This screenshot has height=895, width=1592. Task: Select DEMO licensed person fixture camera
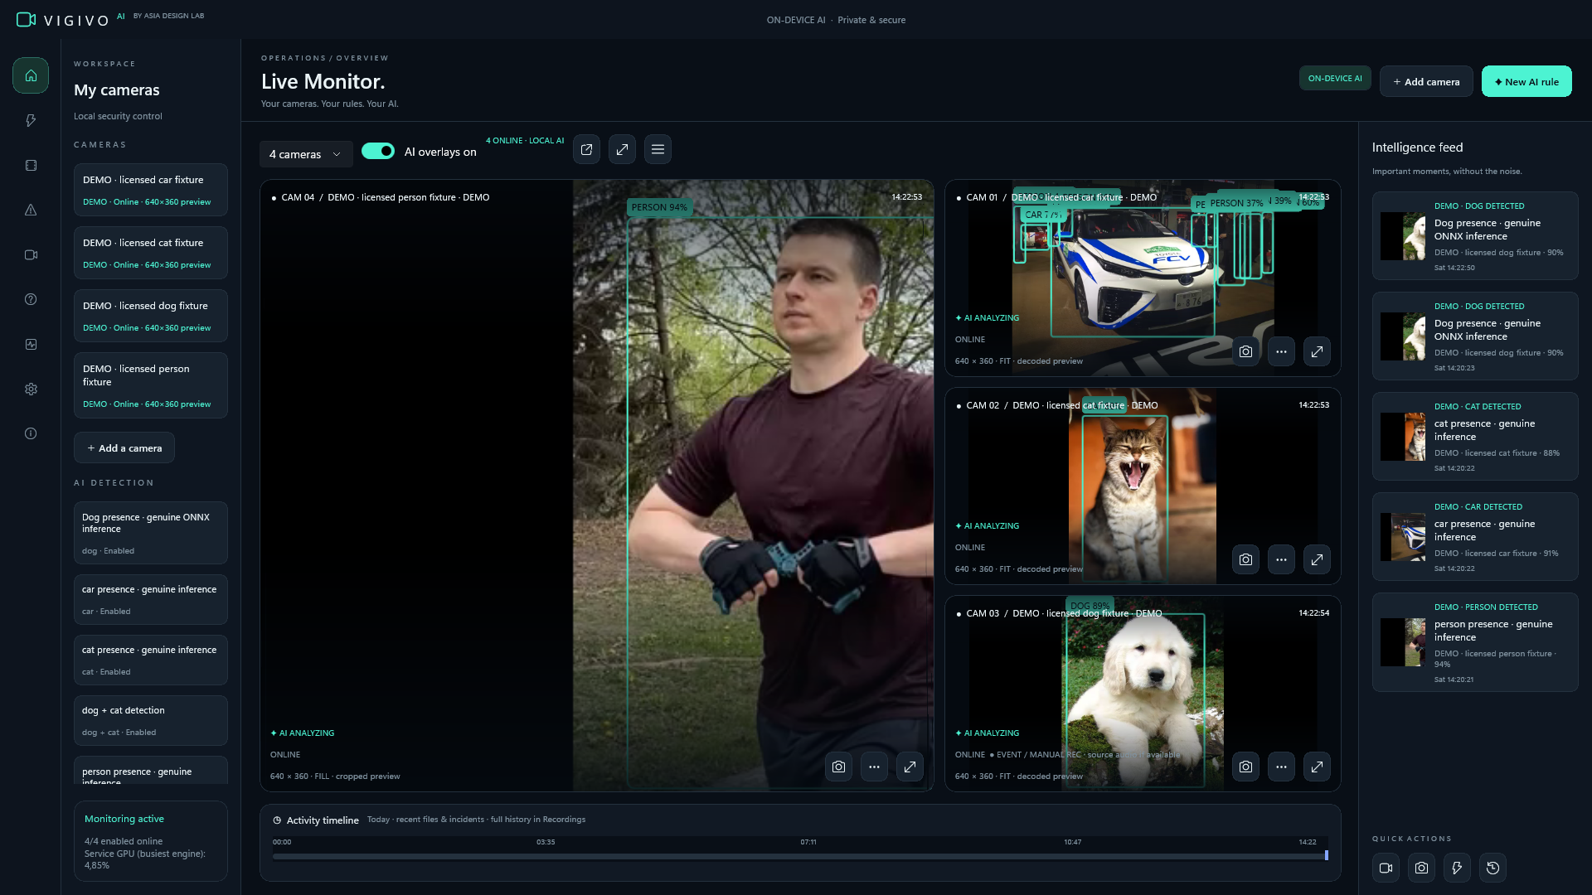151,385
